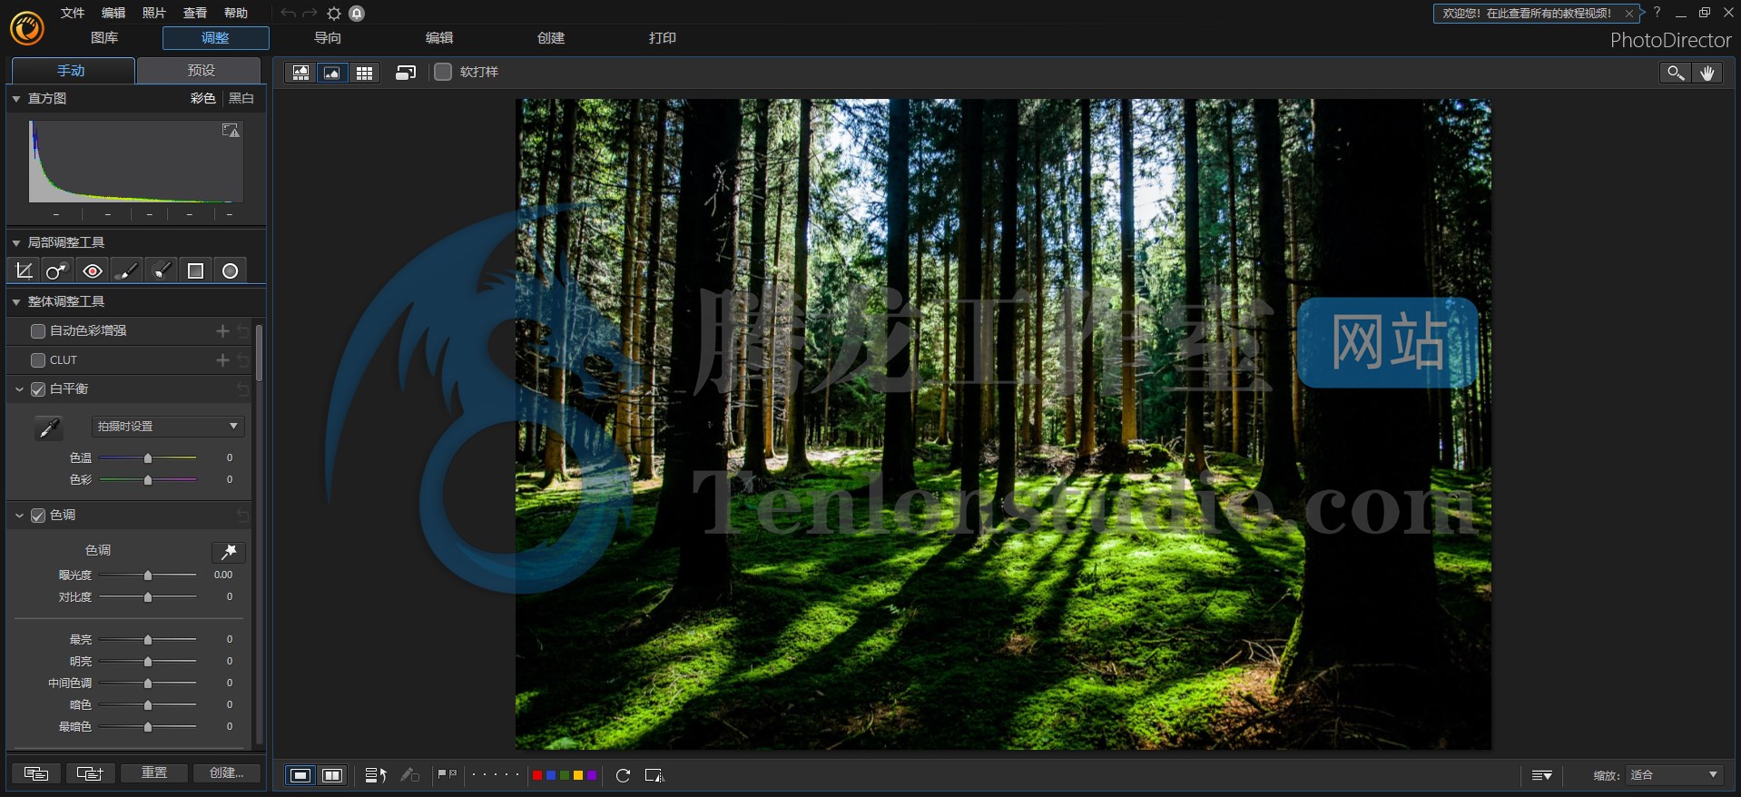Copy adjustments icon at bottom left
This screenshot has width=1741, height=797.
coord(36,773)
